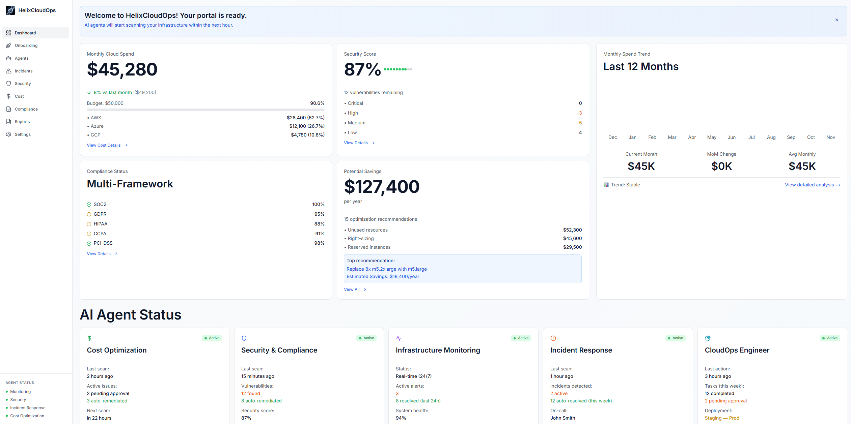851x424 pixels.
Task: Open Settings via the gear icon
Action: [x=9, y=134]
